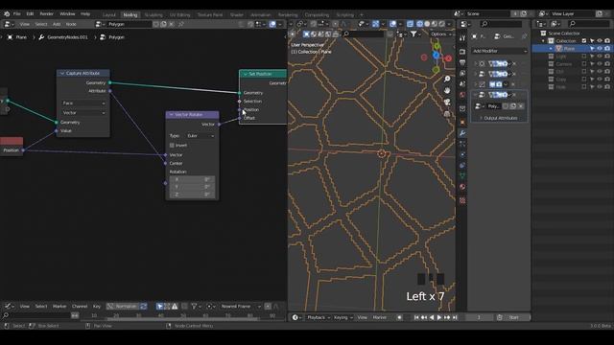Open node editor Add menu
The height and width of the screenshot is (345, 614).
point(57,24)
